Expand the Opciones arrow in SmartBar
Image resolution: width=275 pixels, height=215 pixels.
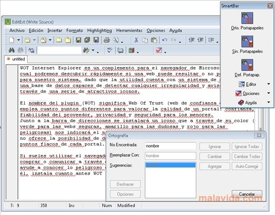(x=269, y=93)
